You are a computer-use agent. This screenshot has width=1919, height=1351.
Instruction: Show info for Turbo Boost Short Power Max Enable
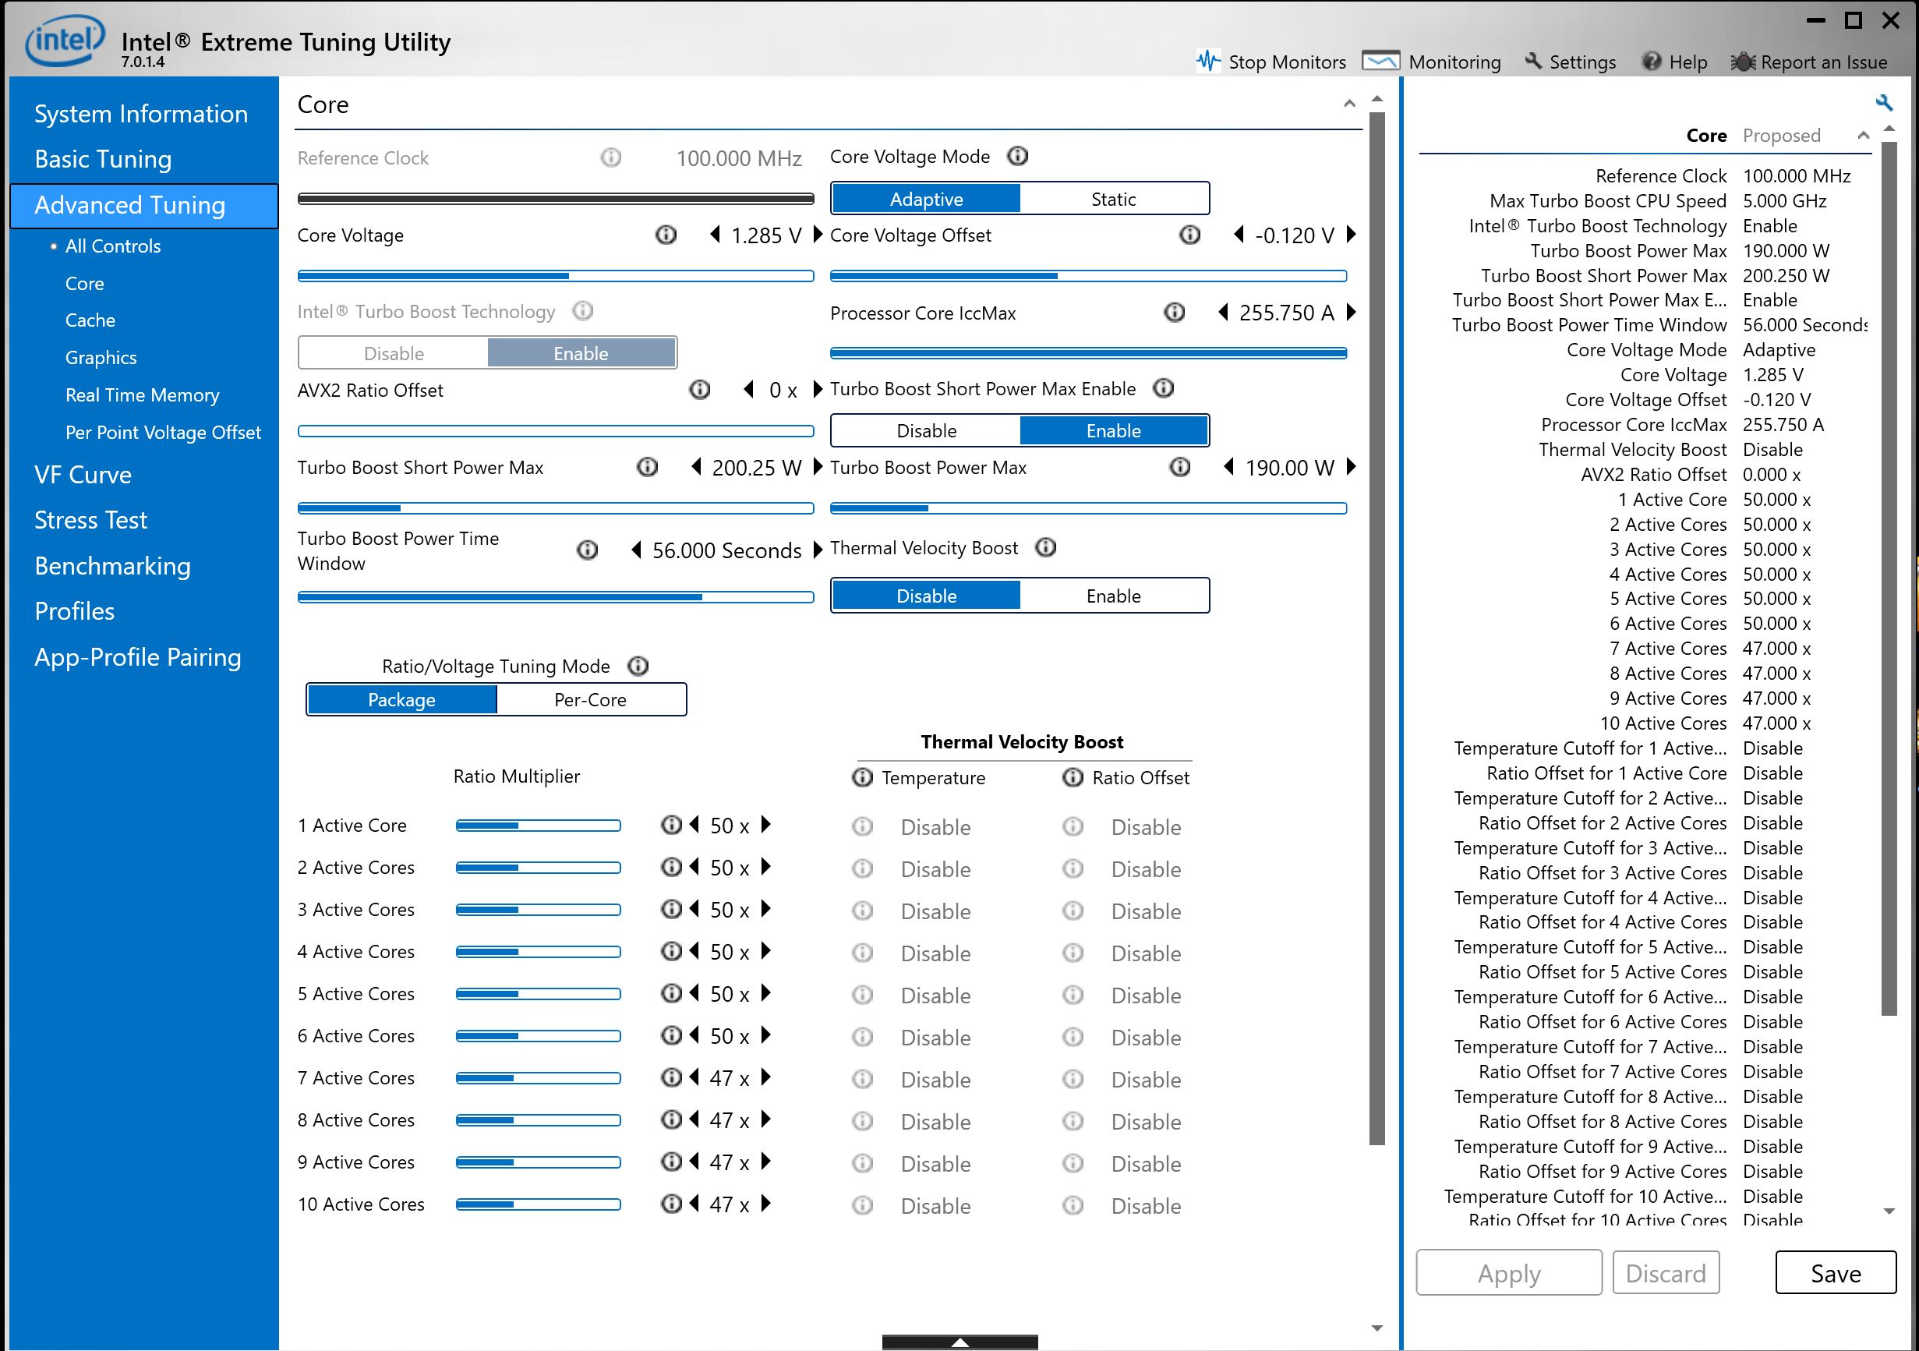pyautogui.click(x=1164, y=389)
